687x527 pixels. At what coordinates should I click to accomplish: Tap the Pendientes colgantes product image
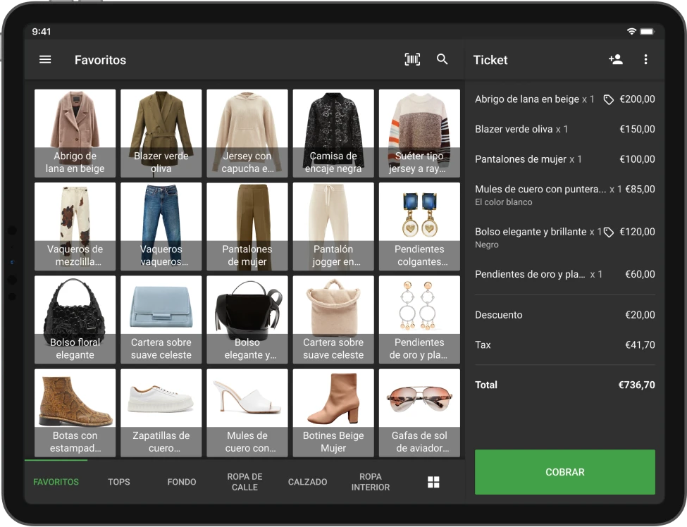(x=419, y=226)
